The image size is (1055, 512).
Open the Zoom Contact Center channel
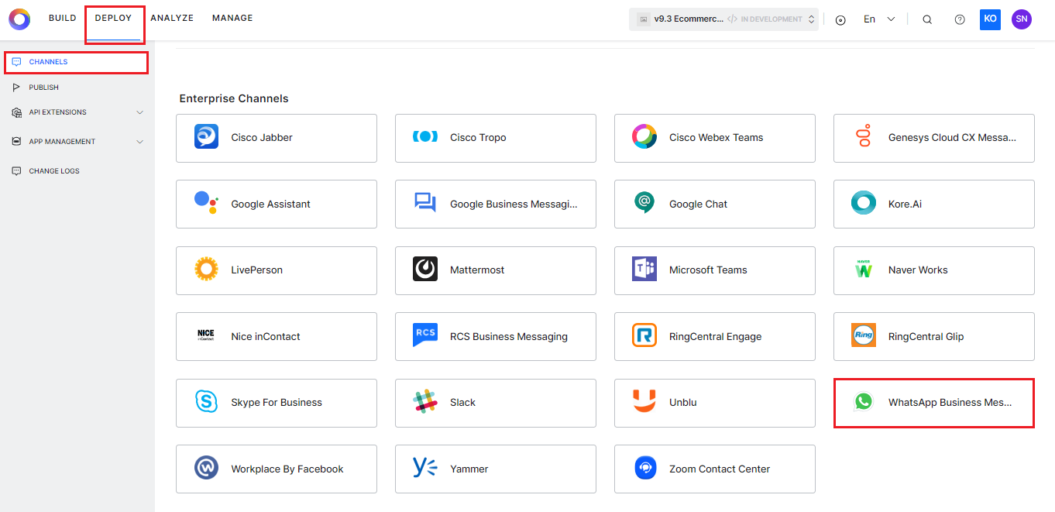click(713, 468)
